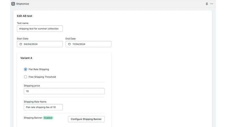Click the Shipping price label
This screenshot has width=226, height=127.
point(32,86)
